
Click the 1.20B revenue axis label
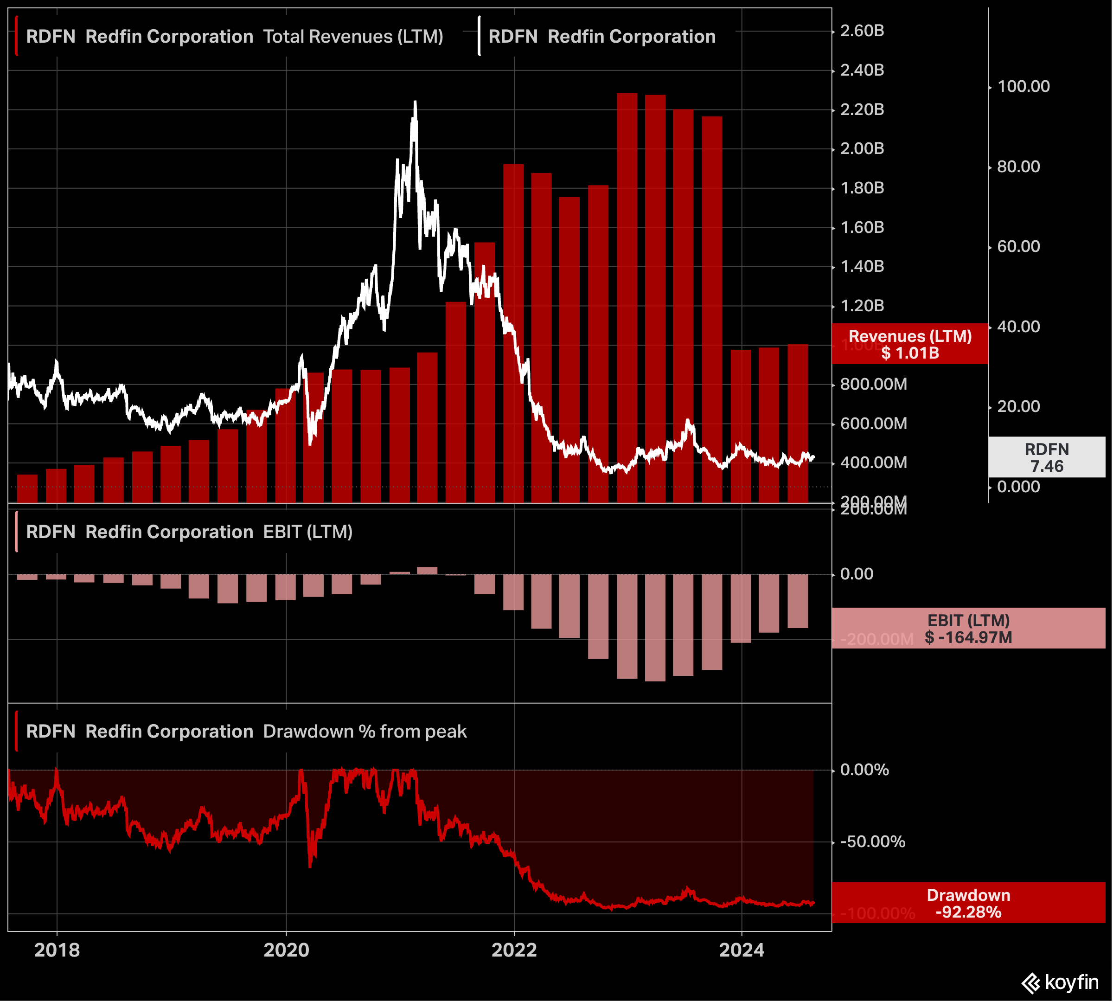[x=862, y=306]
